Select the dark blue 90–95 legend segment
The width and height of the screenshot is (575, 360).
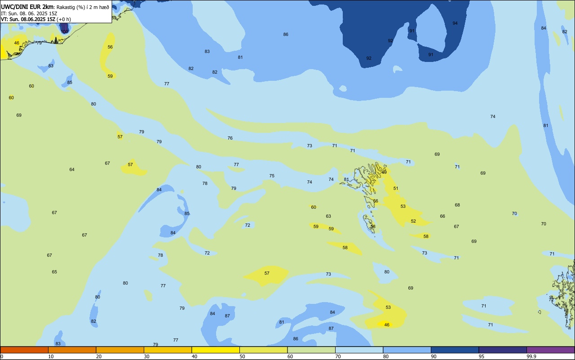click(455, 350)
